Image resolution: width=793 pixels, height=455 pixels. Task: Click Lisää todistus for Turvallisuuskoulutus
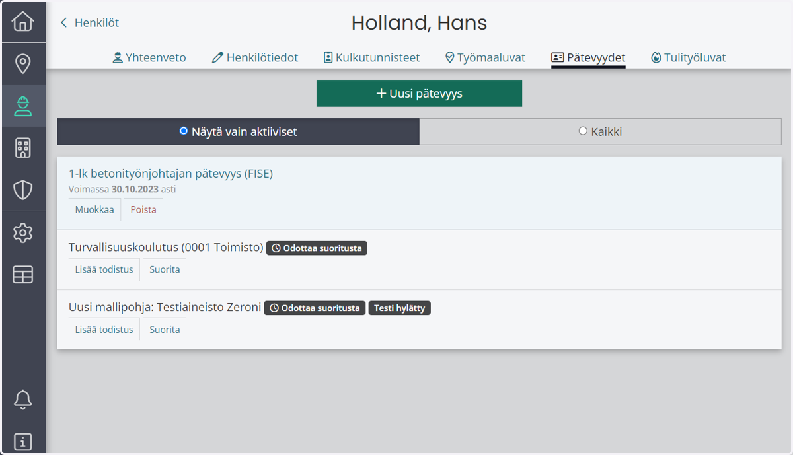pos(104,269)
